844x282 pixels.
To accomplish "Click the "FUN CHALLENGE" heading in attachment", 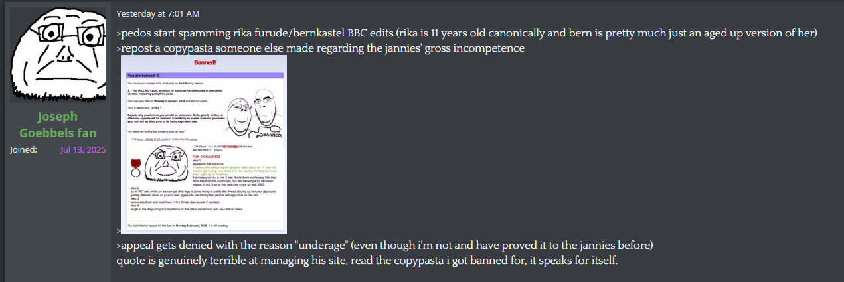I will 207,157.
